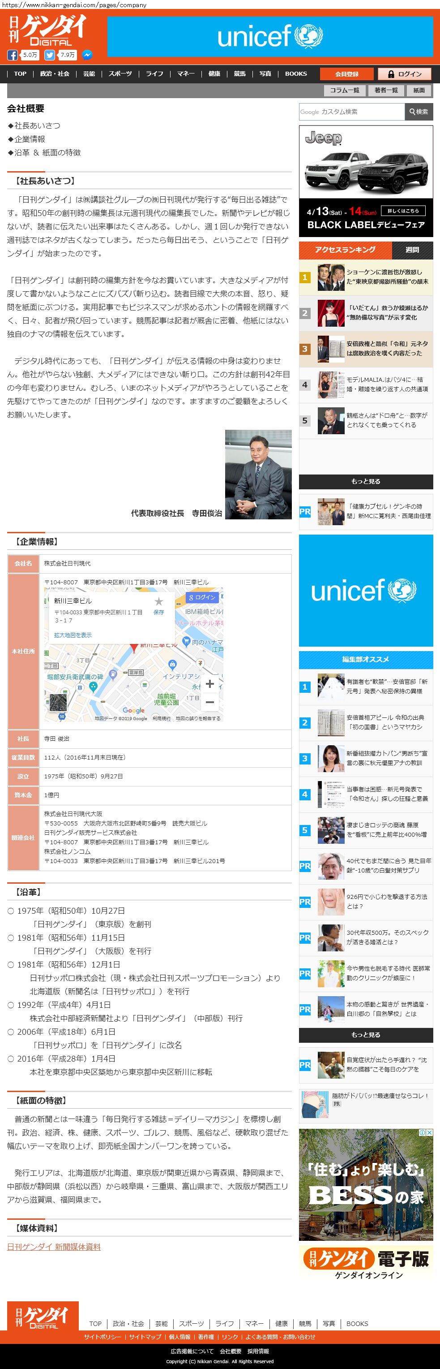This screenshot has width=440, height=1369.
Task: Open the 紙面 button
Action: [x=419, y=91]
